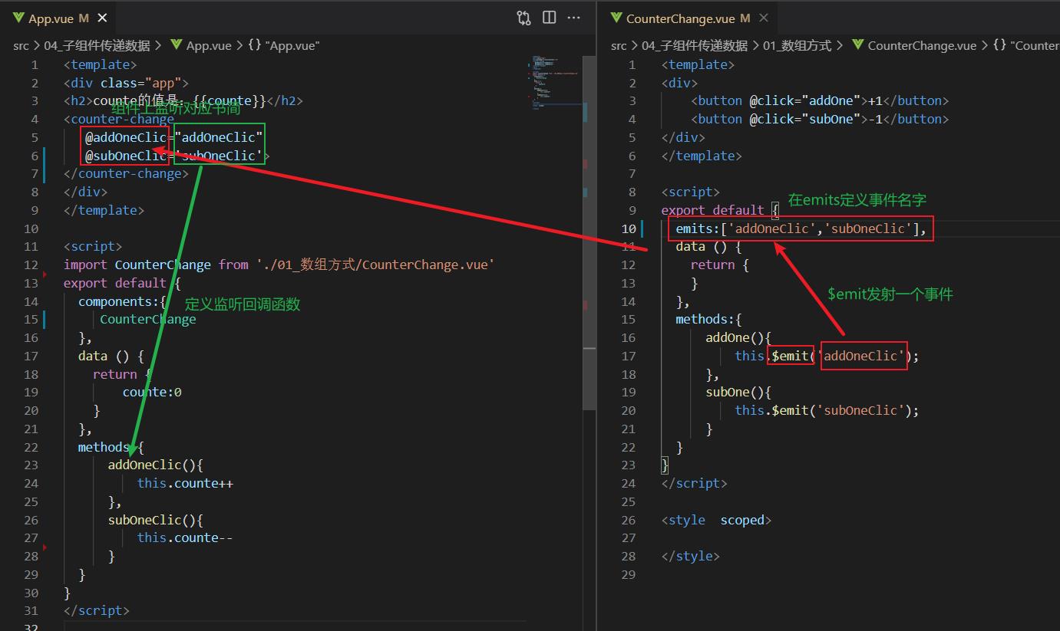
Task: Click export default { in App.vue
Action: [122, 283]
